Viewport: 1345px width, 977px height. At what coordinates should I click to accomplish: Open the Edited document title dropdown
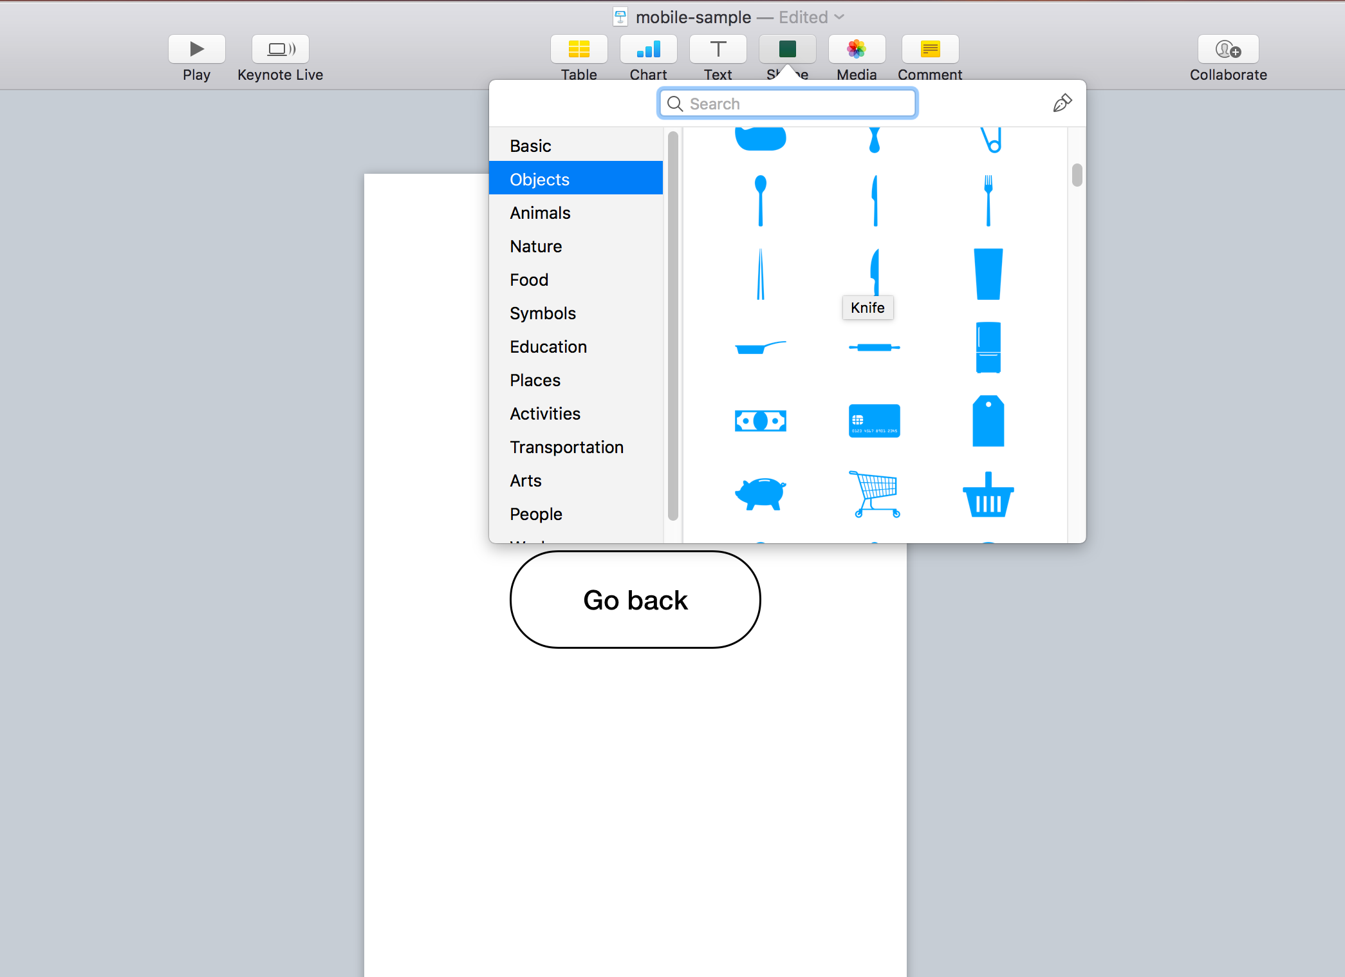[x=812, y=17]
